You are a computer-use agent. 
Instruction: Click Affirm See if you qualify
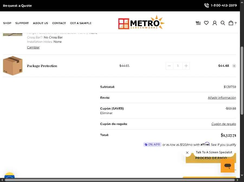pyautogui.click(x=223, y=145)
